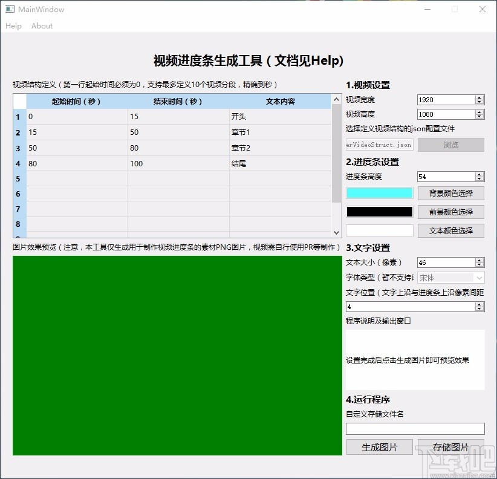Open the 宋体 font type dropdown

[478, 277]
